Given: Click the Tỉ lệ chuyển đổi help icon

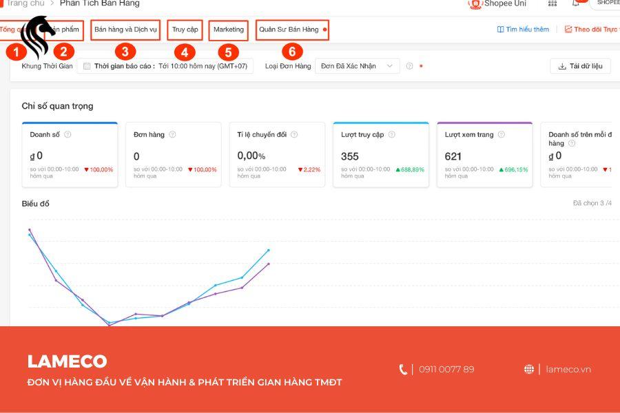Looking at the screenshot, I should [294, 134].
